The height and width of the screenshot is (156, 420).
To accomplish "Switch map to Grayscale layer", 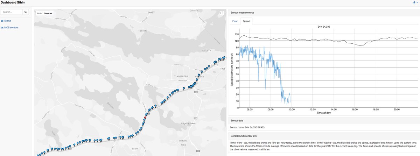I will click(48, 13).
